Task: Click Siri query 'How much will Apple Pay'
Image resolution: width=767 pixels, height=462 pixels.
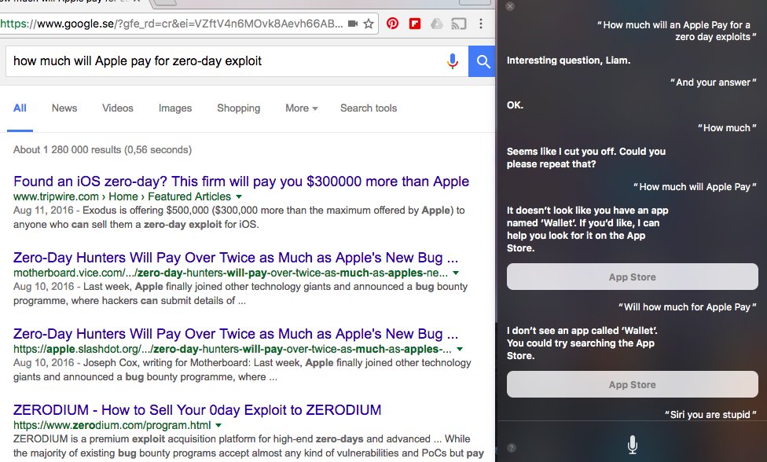Action: tap(695, 187)
